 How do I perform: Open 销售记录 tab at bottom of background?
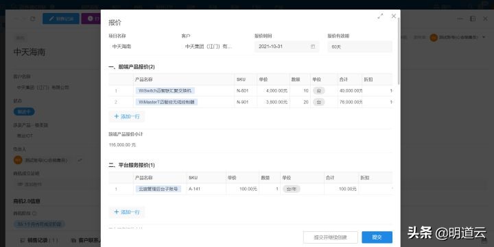tap(39, 240)
